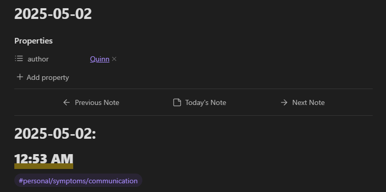The image size is (386, 192).
Task: Fold the 12:53 AM heading
Action: 44,159
